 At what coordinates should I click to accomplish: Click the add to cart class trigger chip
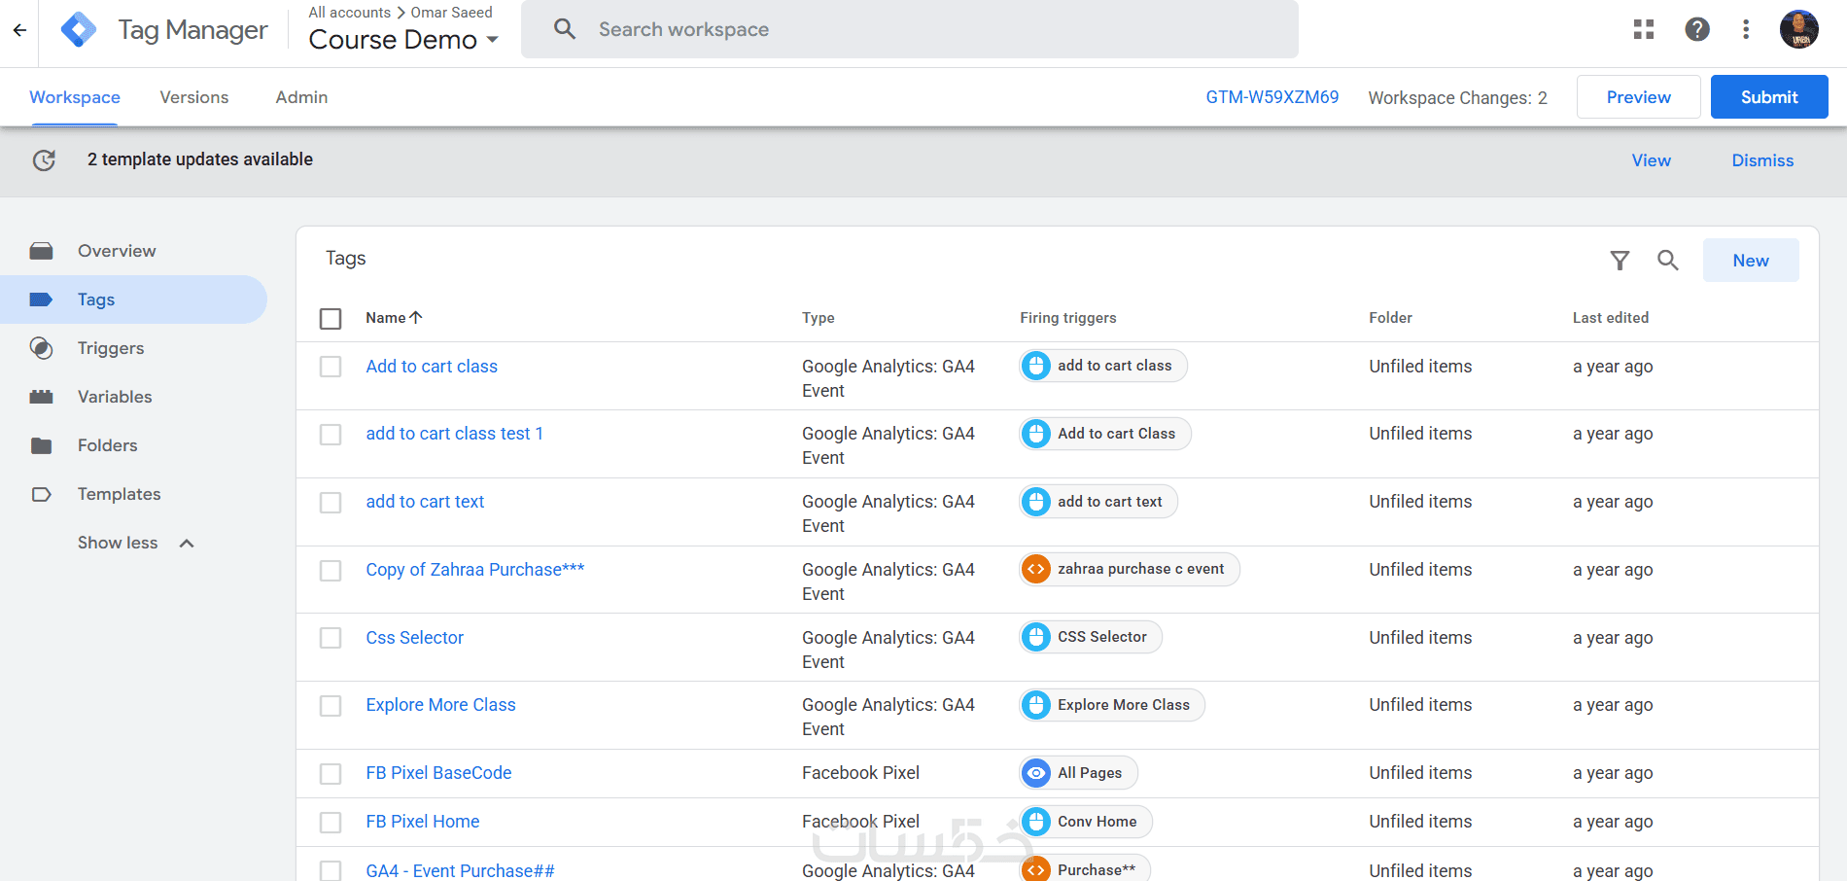[1103, 366]
